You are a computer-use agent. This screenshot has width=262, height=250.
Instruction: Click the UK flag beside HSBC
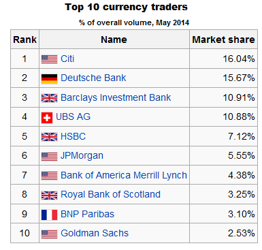tap(49, 137)
